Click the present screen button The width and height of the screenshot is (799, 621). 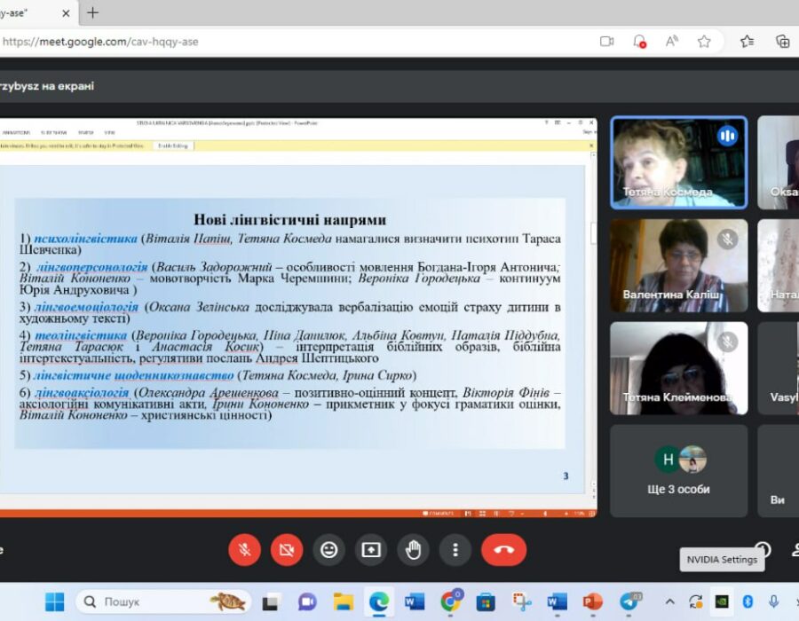point(371,549)
